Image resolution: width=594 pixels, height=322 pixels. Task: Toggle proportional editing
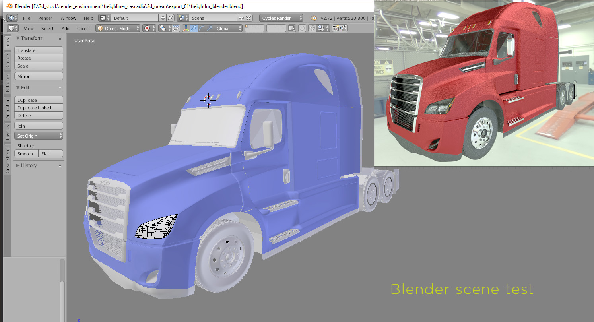click(302, 29)
